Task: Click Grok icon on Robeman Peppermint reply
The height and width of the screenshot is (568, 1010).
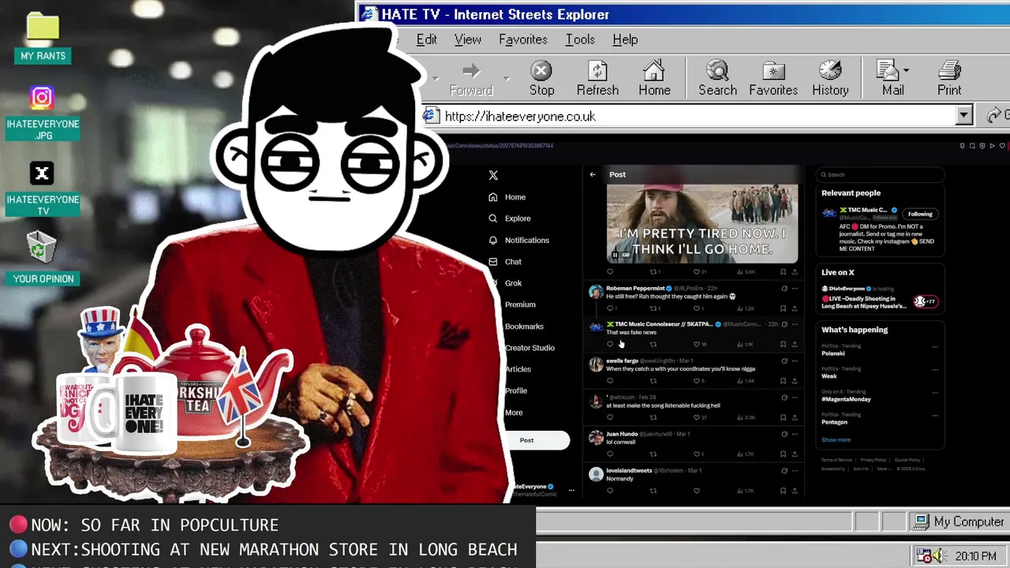Action: pyautogui.click(x=784, y=288)
